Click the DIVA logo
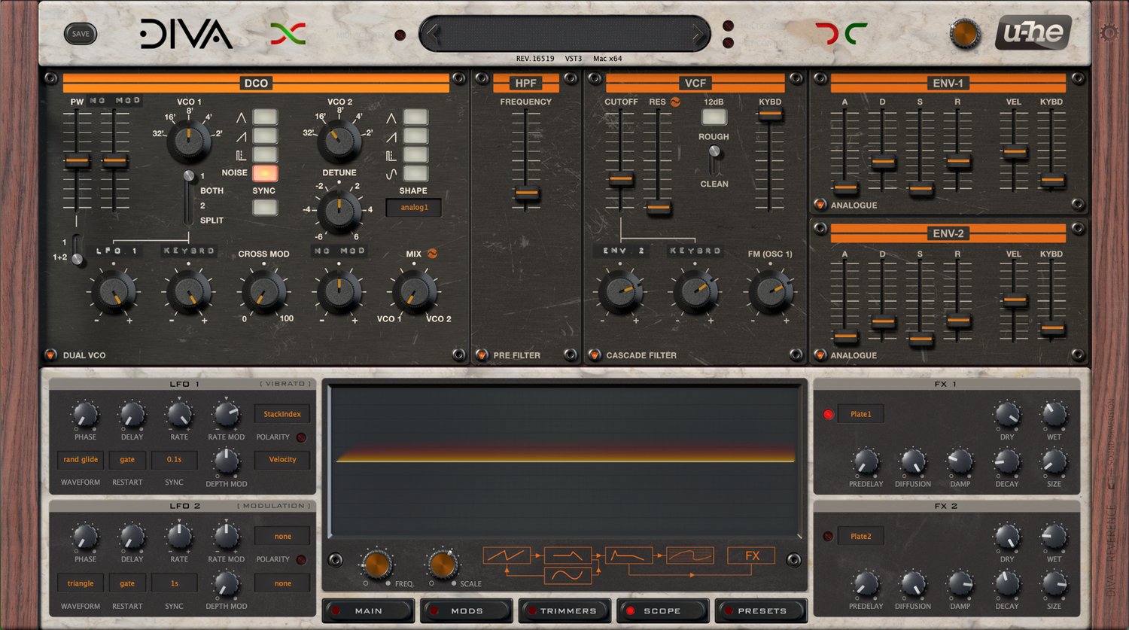The image size is (1129, 630). point(186,34)
